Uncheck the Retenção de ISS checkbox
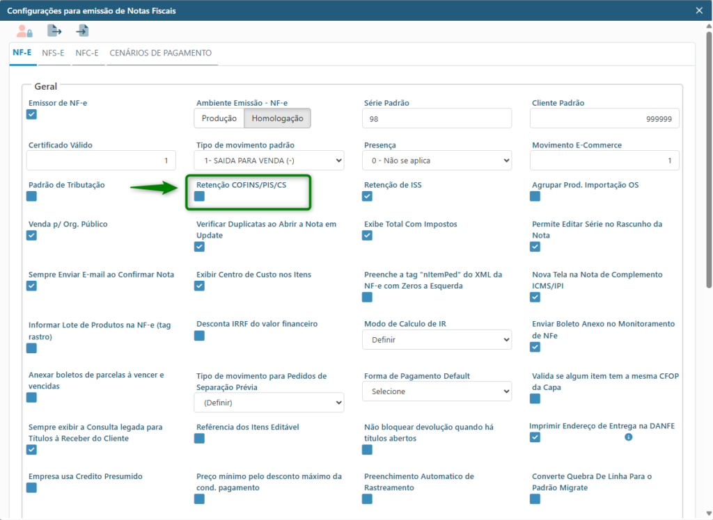This screenshot has height=520, width=713. tap(368, 197)
